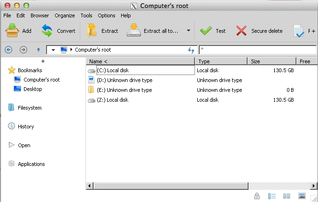The height and width of the screenshot is (202, 318).
Task: Open the address bar history dropdown
Action: pyautogui.click(x=53, y=50)
